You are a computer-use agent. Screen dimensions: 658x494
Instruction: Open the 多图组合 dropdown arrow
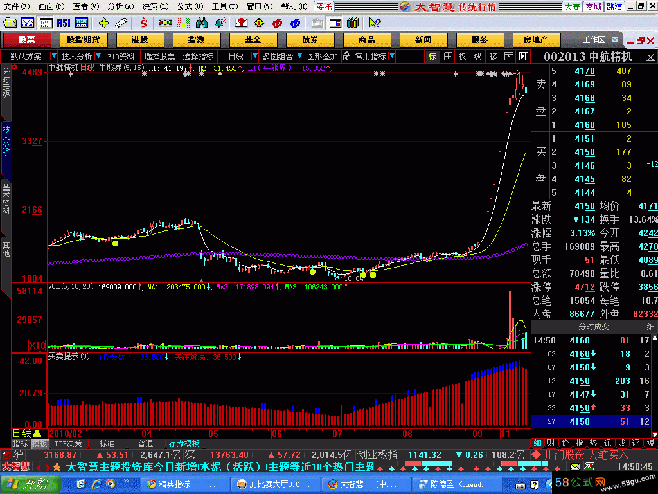pos(299,56)
